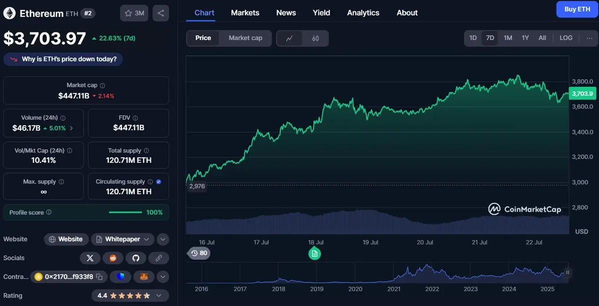The width and height of the screenshot is (599, 306).
Task: Click 2021 in the mini timeline
Action: tap(394, 289)
